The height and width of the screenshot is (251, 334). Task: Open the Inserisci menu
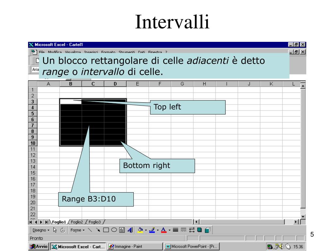[91, 52]
